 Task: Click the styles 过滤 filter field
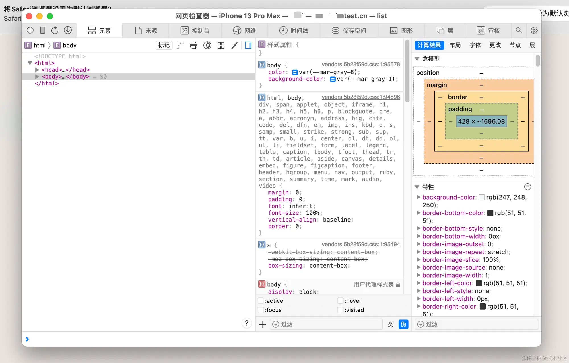(326, 324)
